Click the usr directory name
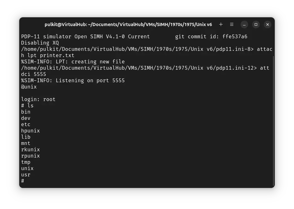Image resolution: width=294 pixels, height=209 pixels. pos(25,174)
